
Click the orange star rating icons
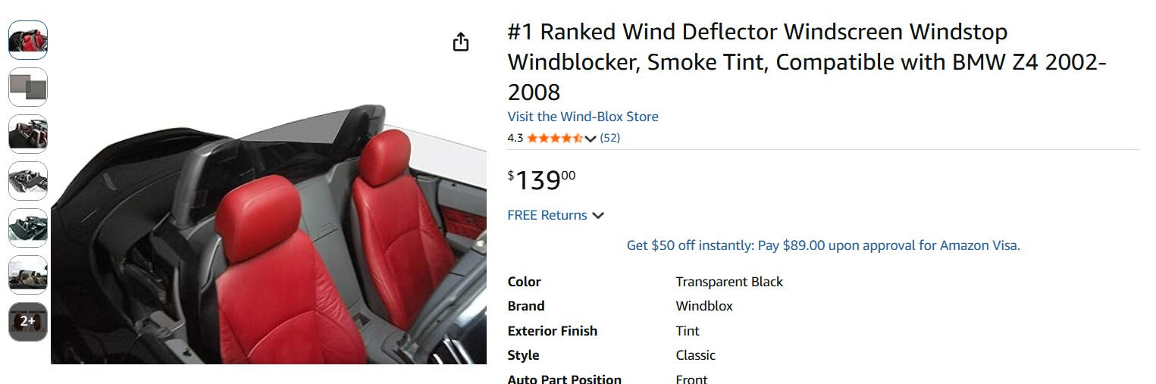555,138
